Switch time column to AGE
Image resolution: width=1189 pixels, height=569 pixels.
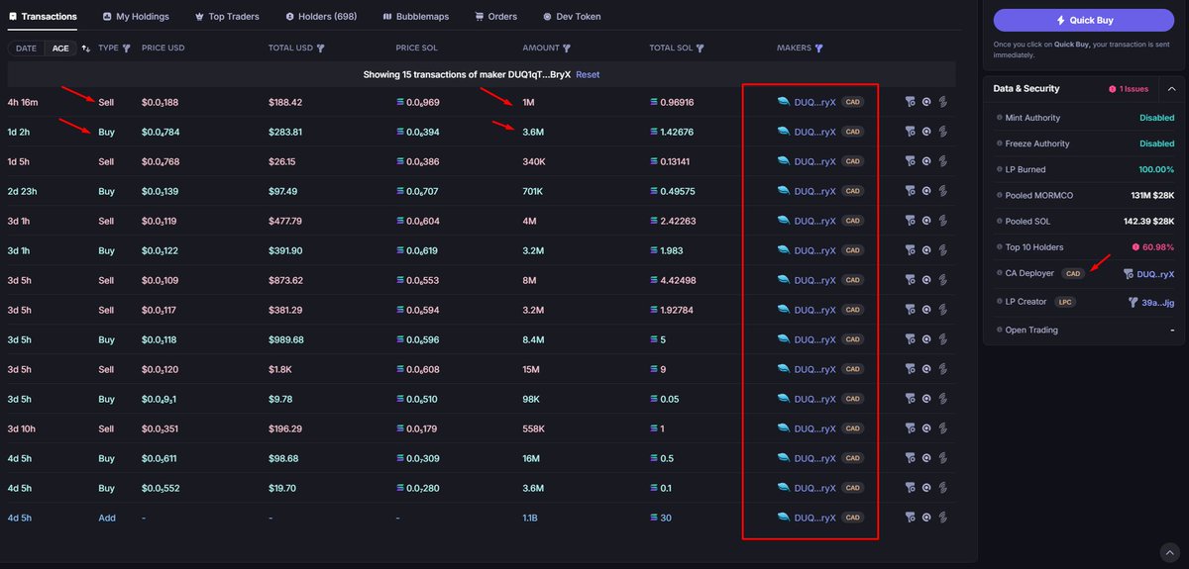coord(60,47)
